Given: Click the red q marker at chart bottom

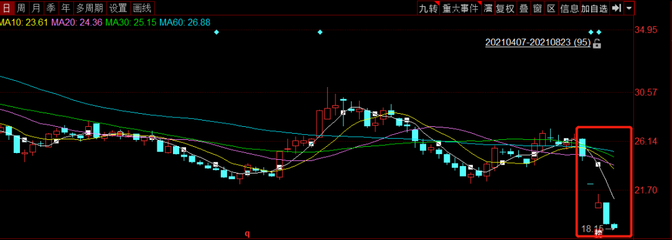Looking at the screenshot, I should (247, 234).
